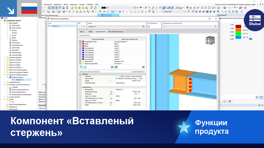Select the Basis tab in the dialog
Image resolution: width=264 pixels, height=148 pixels.
82,31
